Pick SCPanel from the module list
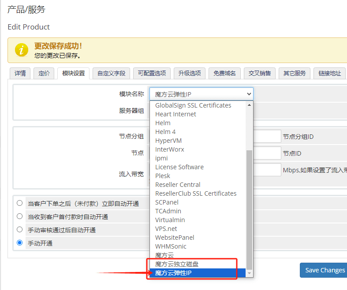Screen dimensions: 347x290 pos(198,202)
